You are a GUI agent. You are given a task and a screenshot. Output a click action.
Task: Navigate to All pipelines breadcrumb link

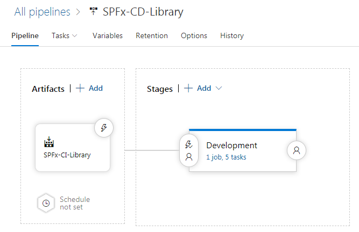[43, 12]
